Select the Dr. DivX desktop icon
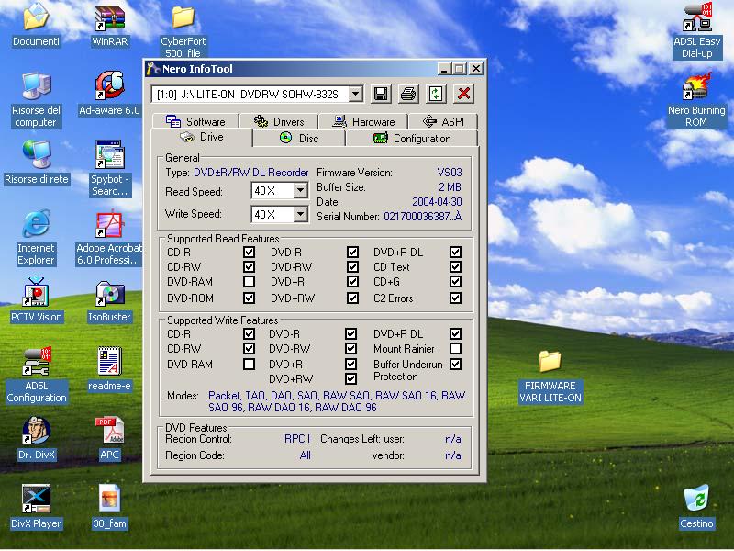This screenshot has height=551, width=734. (36, 438)
